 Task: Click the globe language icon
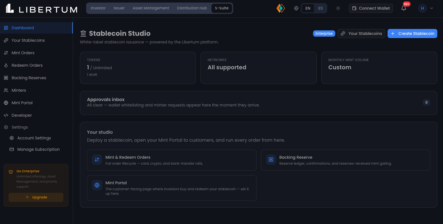[x=296, y=8]
